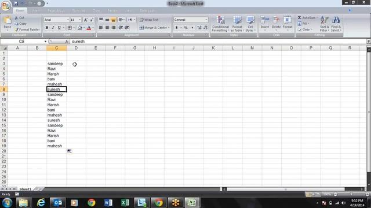Save workbook from Quick Access Toolbar
Screen dimensions: 371x208
click(x=16, y=3)
